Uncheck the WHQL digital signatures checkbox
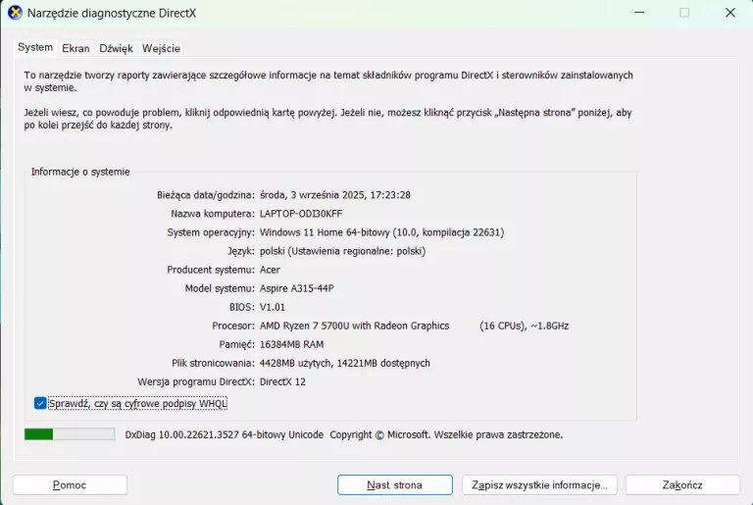This screenshot has width=753, height=505. 40,403
